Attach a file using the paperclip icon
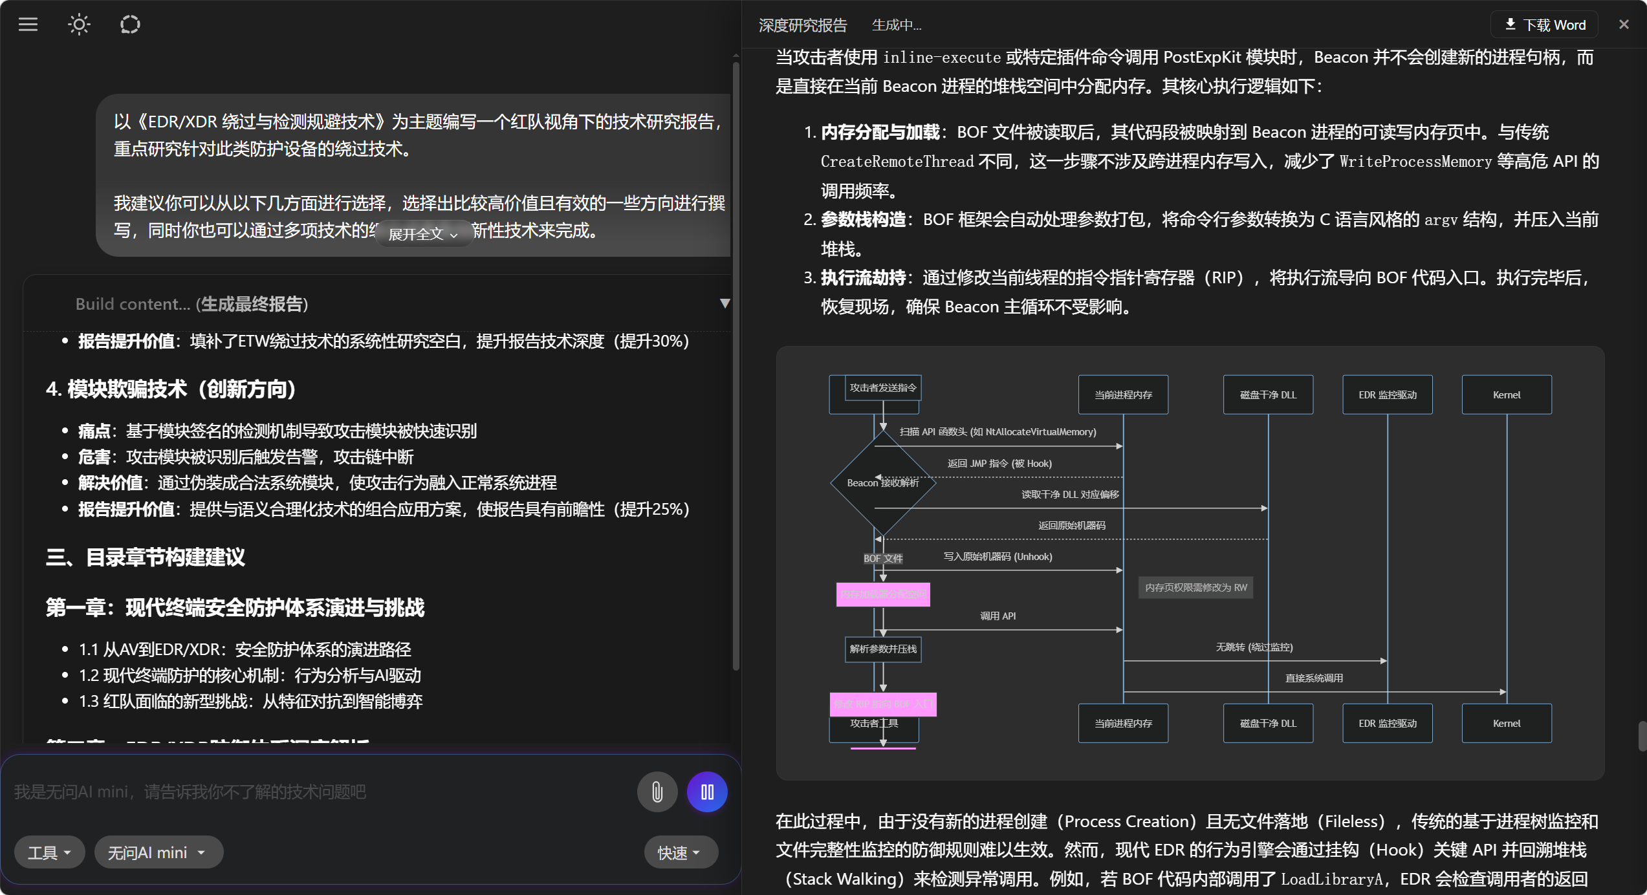The image size is (1647, 895). (x=657, y=791)
